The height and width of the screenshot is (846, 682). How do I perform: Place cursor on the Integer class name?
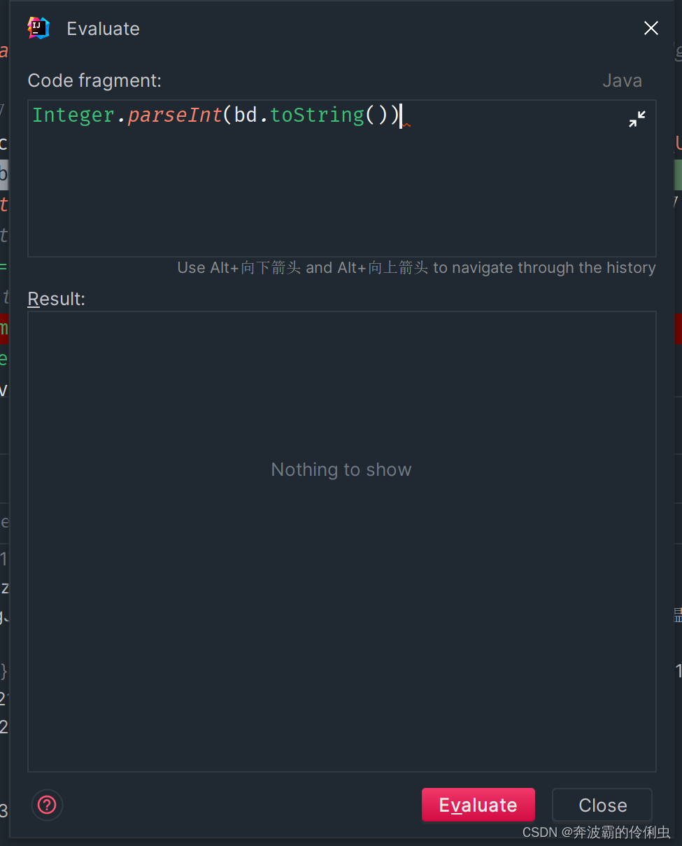point(73,115)
